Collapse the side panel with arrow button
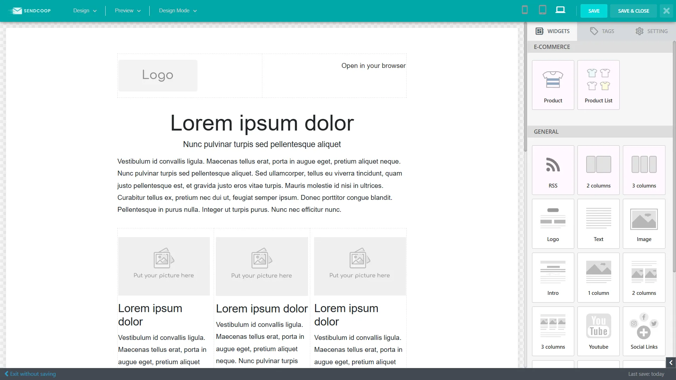Image resolution: width=676 pixels, height=380 pixels. (671, 363)
